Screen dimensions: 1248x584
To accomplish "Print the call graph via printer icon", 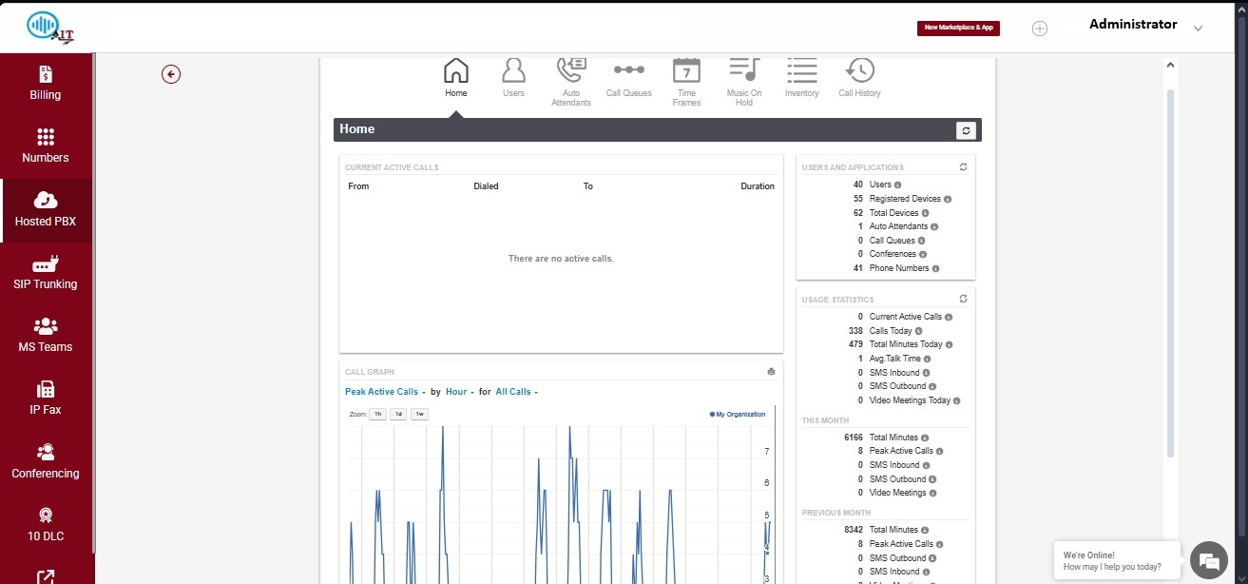I will 772,372.
